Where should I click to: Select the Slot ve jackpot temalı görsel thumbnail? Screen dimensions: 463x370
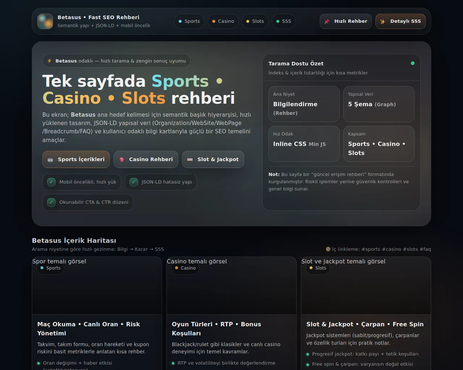366,285
